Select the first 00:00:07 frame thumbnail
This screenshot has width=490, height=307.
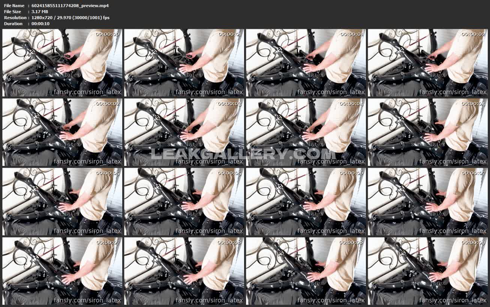(427, 202)
